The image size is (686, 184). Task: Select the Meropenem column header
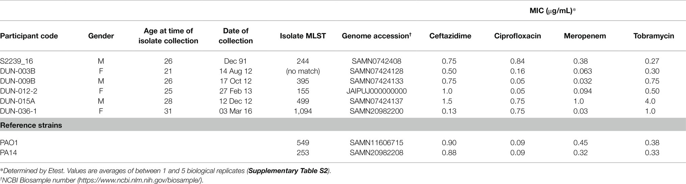(x=585, y=36)
